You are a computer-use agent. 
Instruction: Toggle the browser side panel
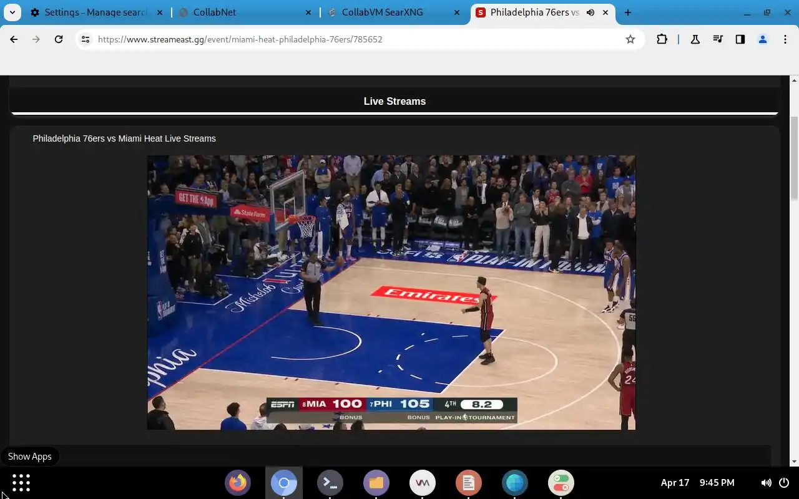point(740,39)
